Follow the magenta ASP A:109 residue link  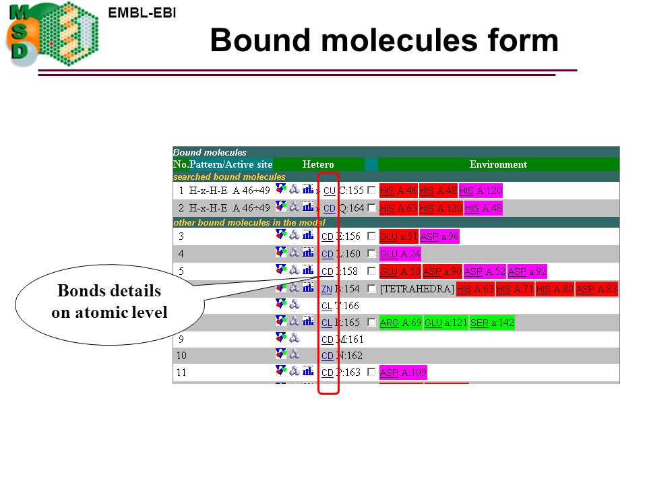403,373
